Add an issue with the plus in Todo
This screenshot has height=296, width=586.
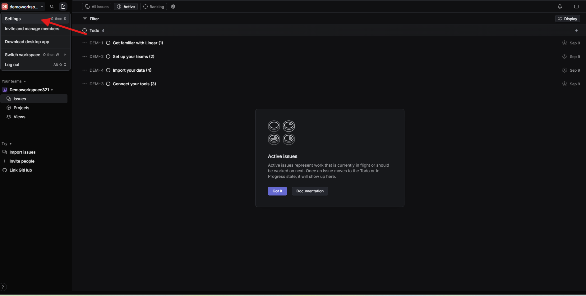pyautogui.click(x=576, y=30)
